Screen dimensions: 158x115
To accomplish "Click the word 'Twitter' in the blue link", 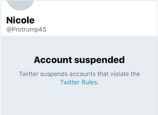I will [x=69, y=82].
